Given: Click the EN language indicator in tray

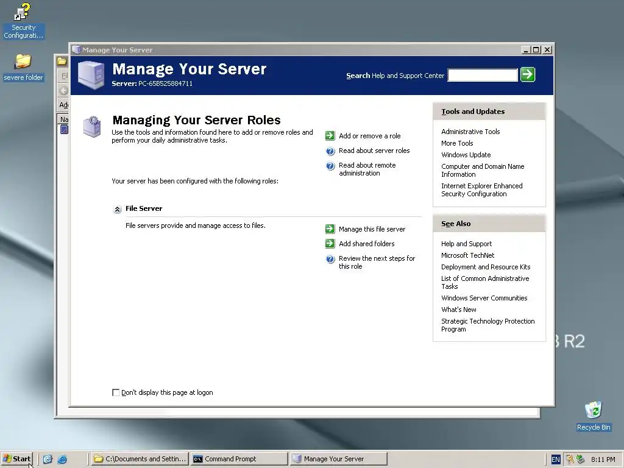Looking at the screenshot, I should (x=556, y=459).
